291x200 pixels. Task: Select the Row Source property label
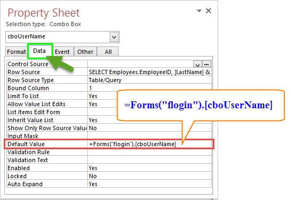[23, 72]
